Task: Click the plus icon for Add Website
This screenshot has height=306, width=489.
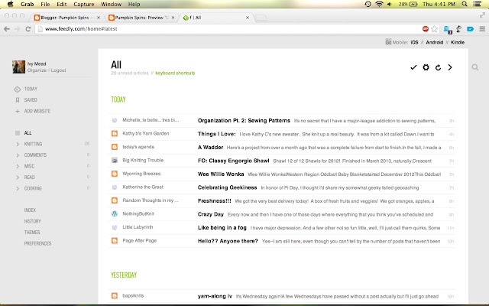Action: pos(18,111)
